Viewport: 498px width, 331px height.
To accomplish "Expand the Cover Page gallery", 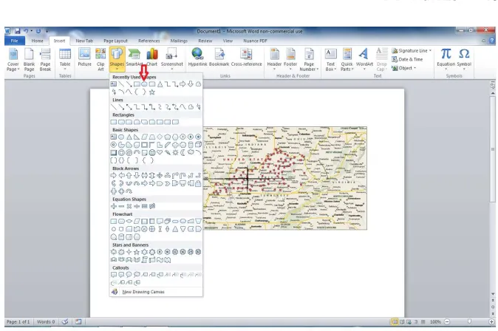I will click(13, 59).
